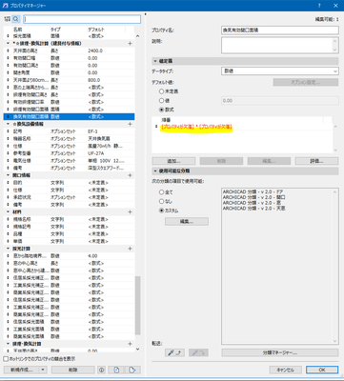Select the 'ARCHICAD 分類 - v 2.0 - ドア' entry
Image resolution: width=344 pixels, height=381 pixels.
[253, 192]
